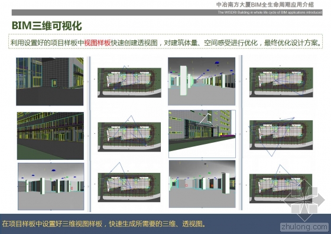Open long facade perspective with yellow window frames
The height and width of the screenshot is (234, 331).
50,136
